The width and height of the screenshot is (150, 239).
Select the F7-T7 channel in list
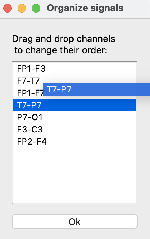75,81
